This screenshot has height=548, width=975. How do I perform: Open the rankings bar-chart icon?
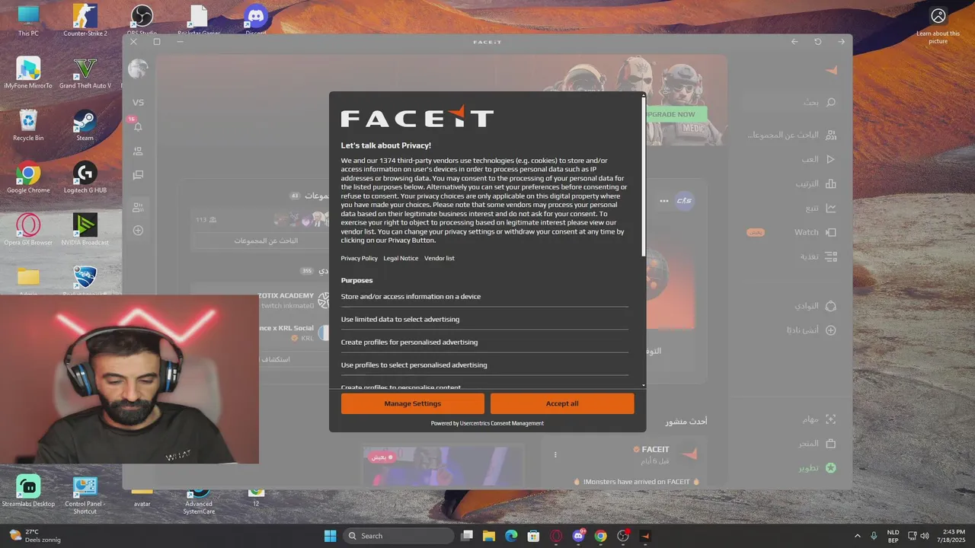click(x=831, y=183)
